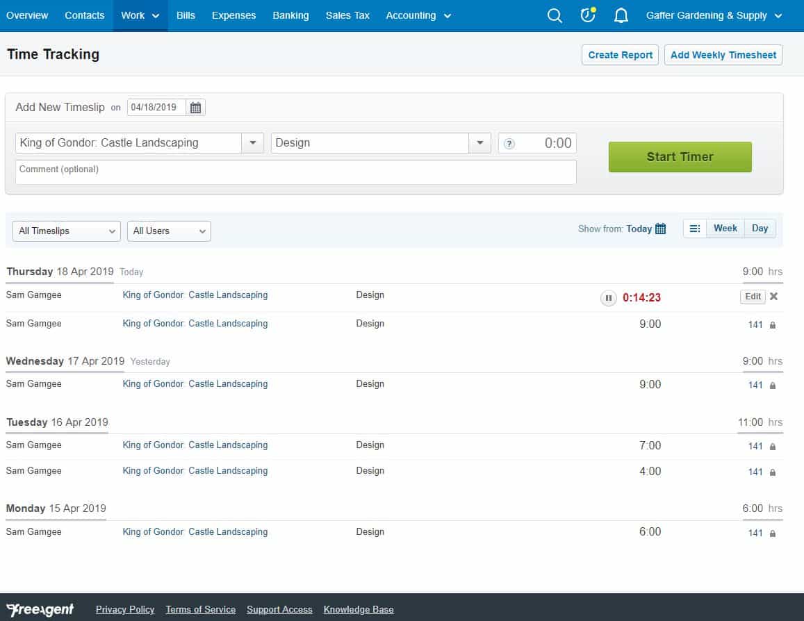Click the Tuesday 11:00 hrs total
The width and height of the screenshot is (804, 621).
click(760, 422)
